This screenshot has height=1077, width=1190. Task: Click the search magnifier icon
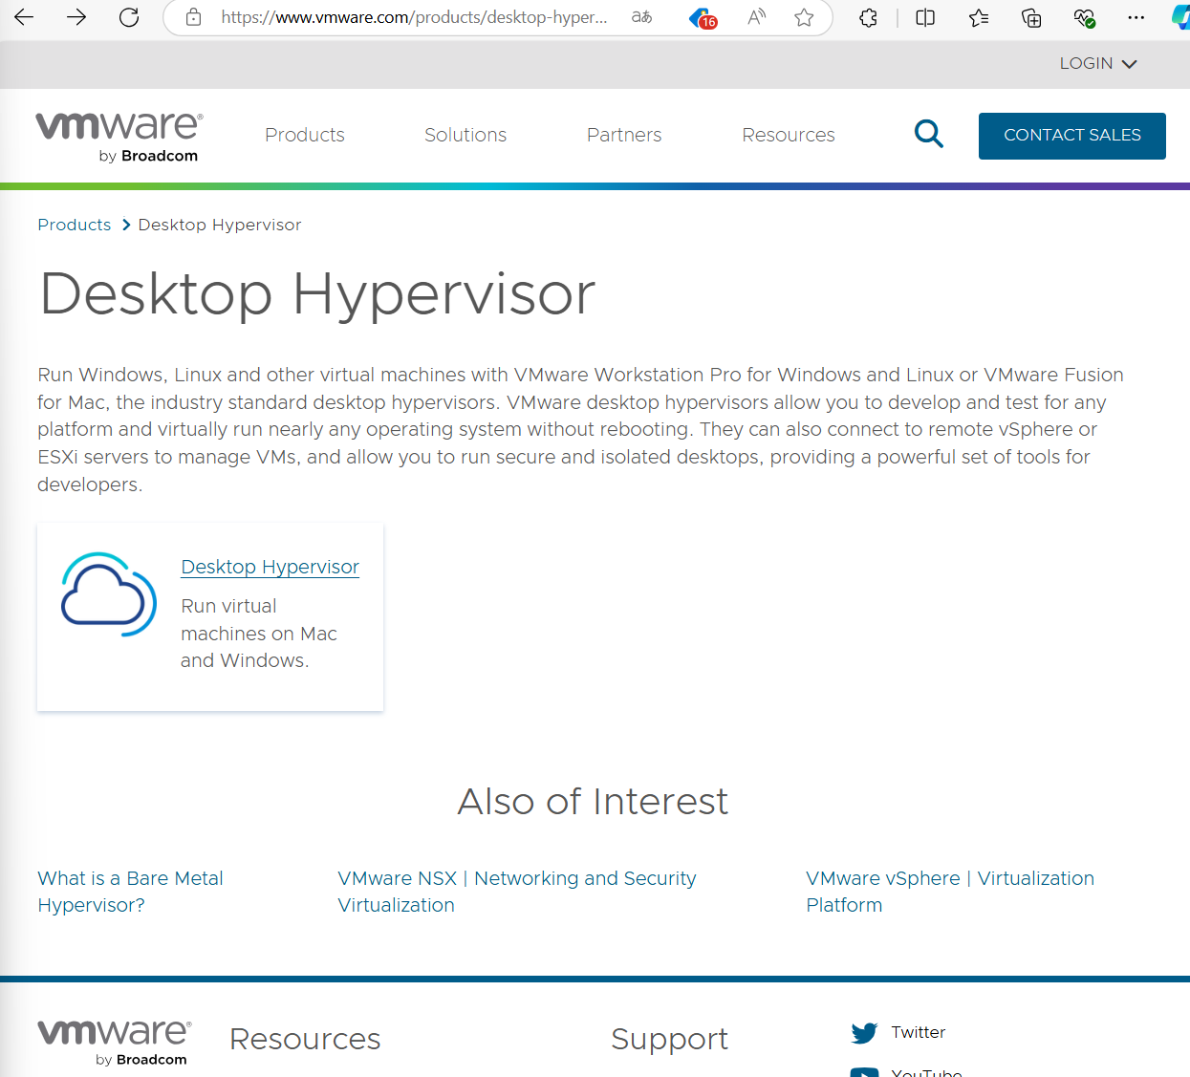pyautogui.click(x=929, y=135)
